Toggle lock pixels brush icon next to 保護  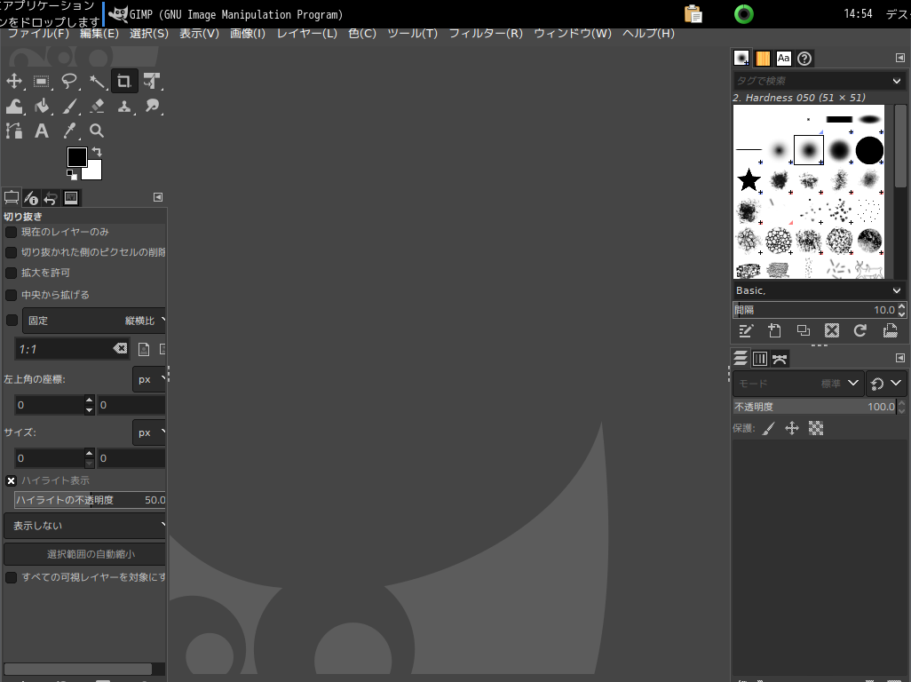tap(769, 429)
